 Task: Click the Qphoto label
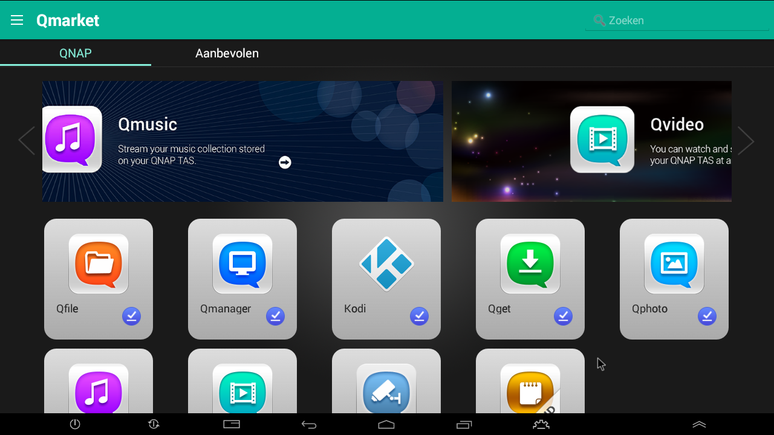649,309
